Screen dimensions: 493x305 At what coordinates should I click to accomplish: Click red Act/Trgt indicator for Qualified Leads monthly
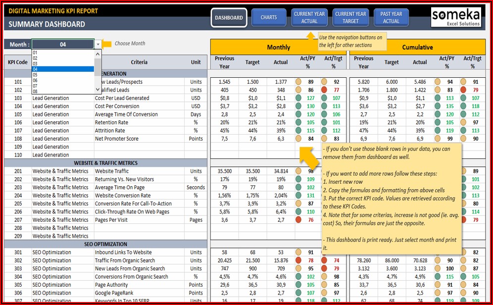[324, 90]
